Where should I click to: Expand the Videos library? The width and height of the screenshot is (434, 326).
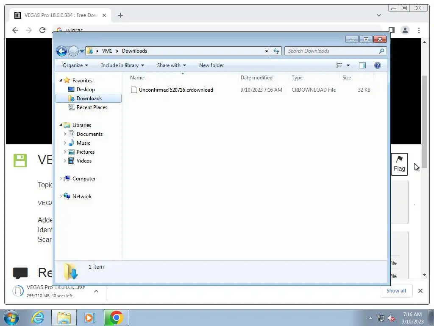(x=65, y=161)
